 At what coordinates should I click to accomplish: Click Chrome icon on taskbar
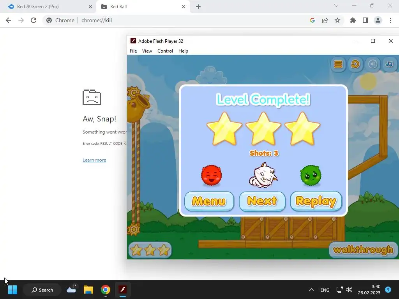105,290
